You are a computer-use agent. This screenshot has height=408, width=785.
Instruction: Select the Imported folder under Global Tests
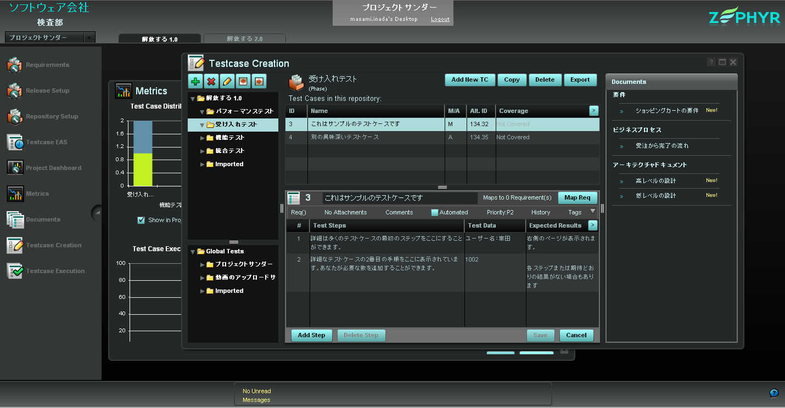(x=229, y=291)
